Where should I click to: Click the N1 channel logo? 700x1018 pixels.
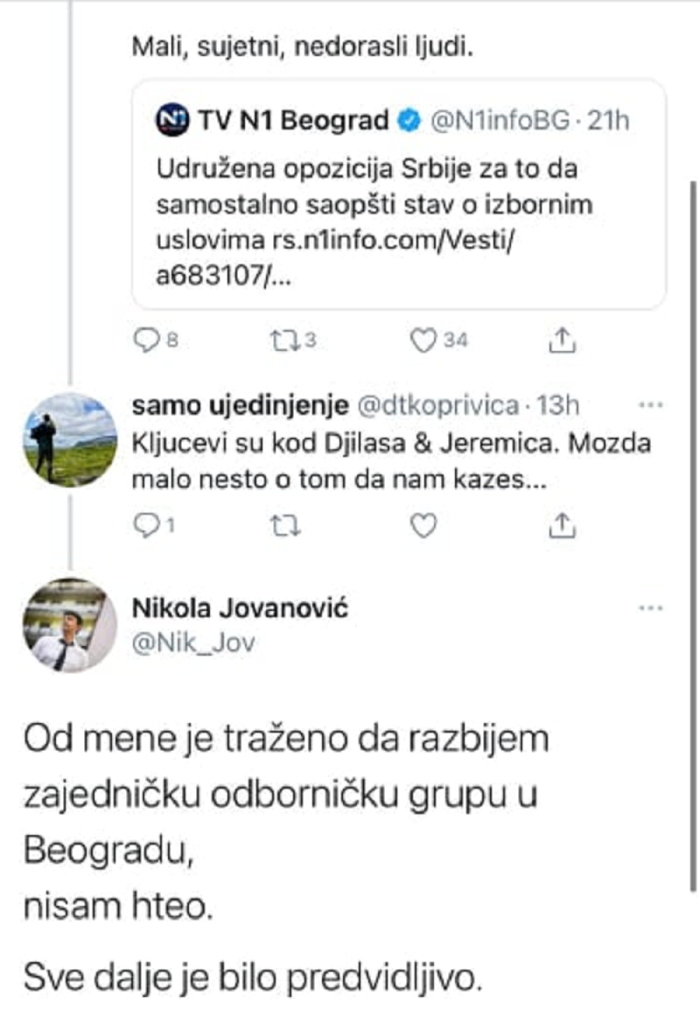[174, 119]
